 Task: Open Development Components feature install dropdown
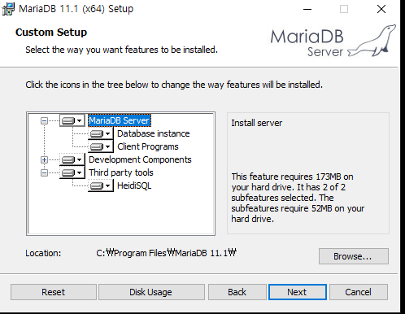(x=72, y=159)
